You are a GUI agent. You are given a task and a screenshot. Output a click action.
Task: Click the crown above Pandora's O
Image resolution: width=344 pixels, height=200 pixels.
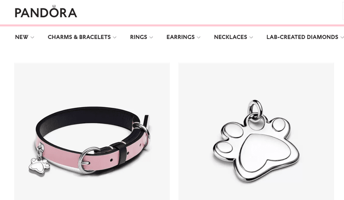click(54, 6)
